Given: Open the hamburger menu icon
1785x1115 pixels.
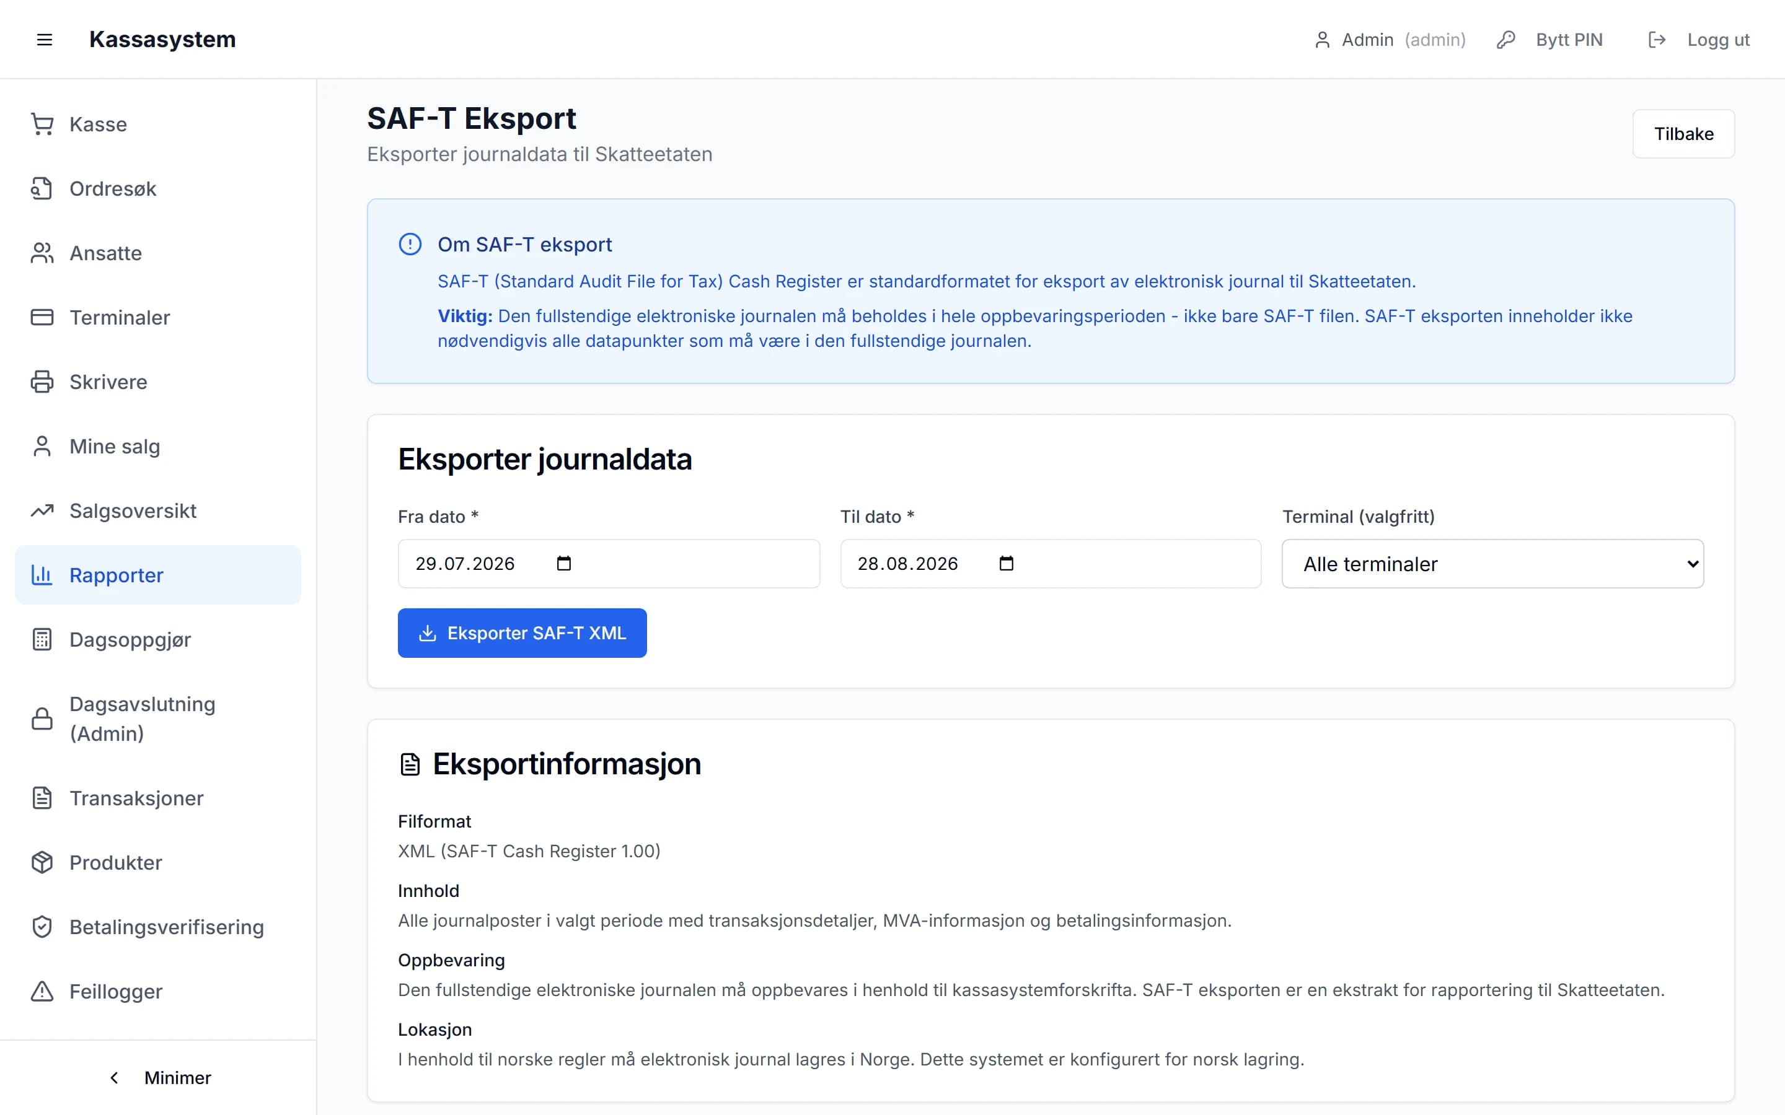Looking at the screenshot, I should click(x=44, y=40).
